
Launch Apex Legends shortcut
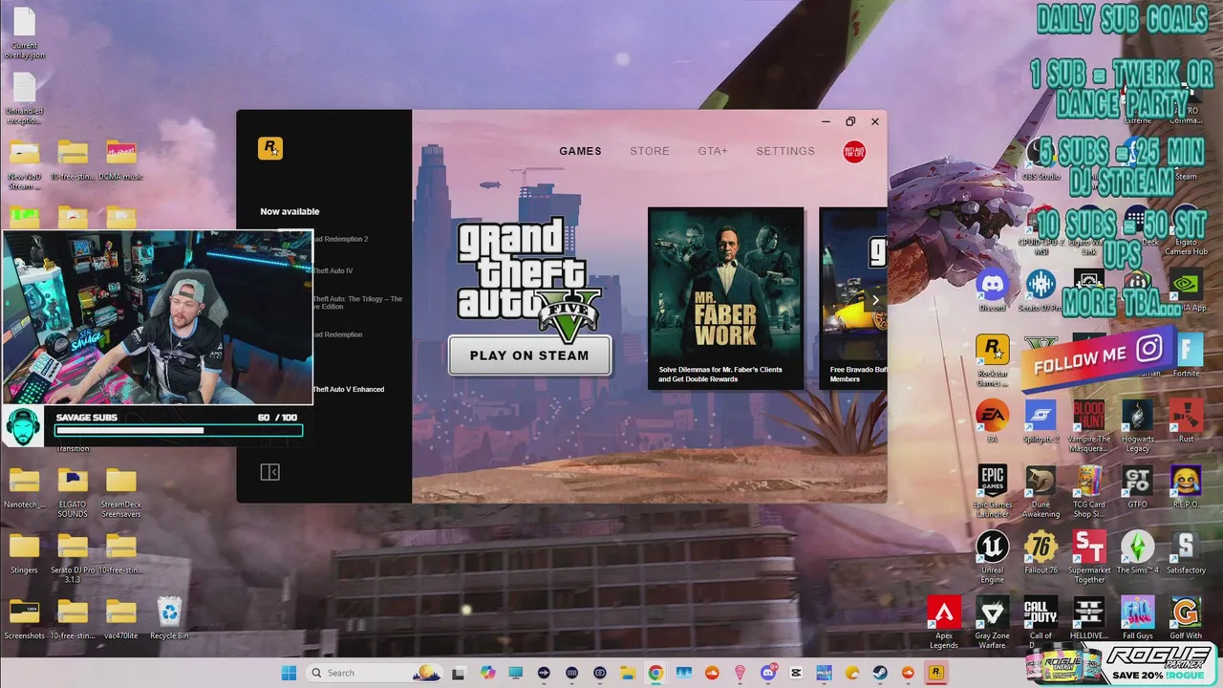tap(944, 623)
